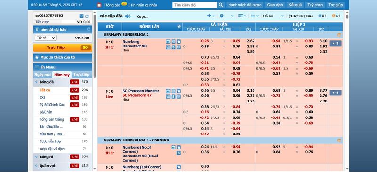This screenshot has width=377, height=172.
Task: Select the 1X2 bet type
Action: click(42, 98)
